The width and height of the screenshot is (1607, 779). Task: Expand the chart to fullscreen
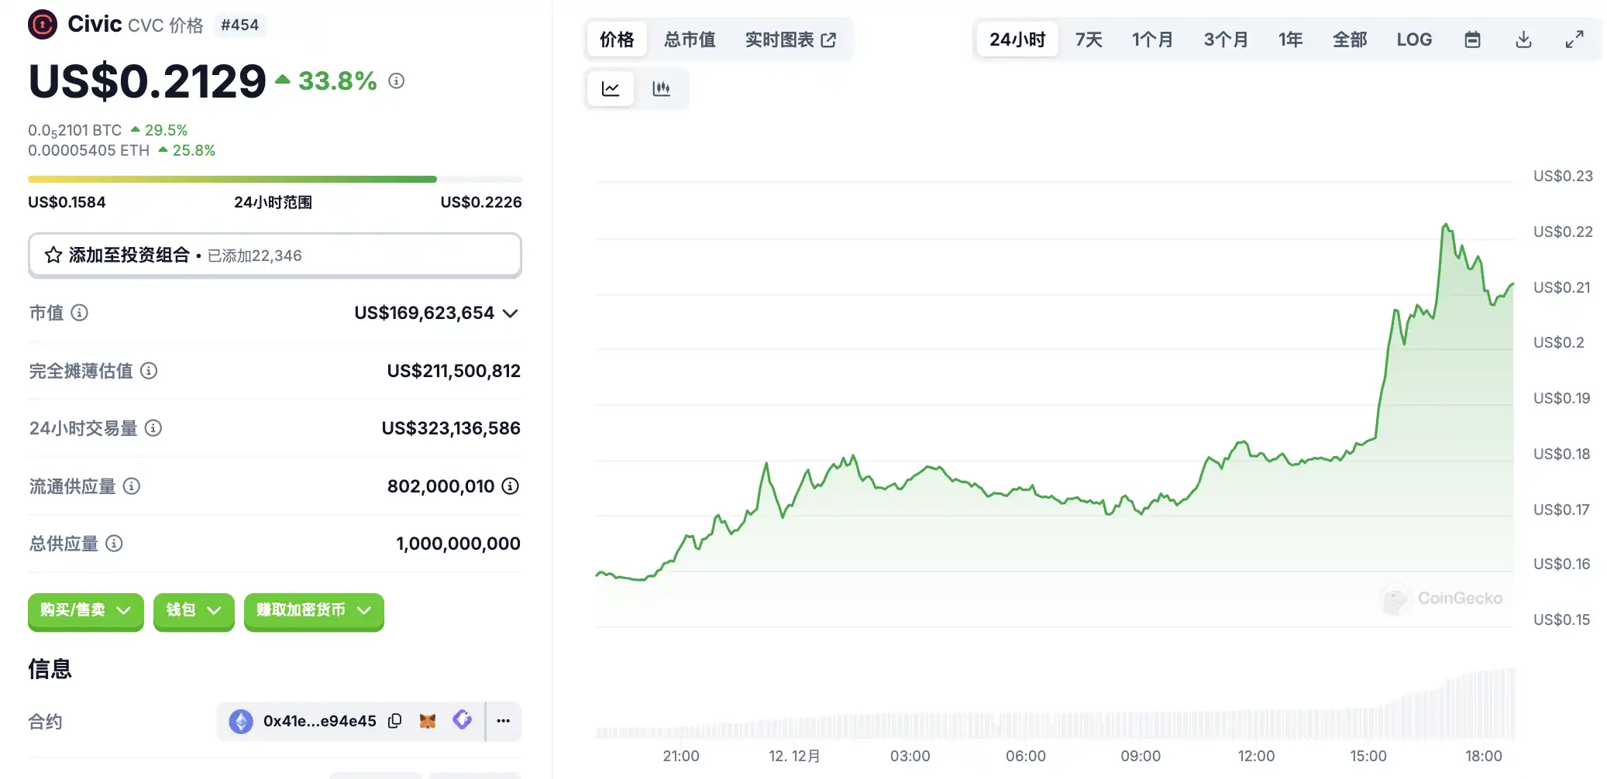pos(1574,39)
